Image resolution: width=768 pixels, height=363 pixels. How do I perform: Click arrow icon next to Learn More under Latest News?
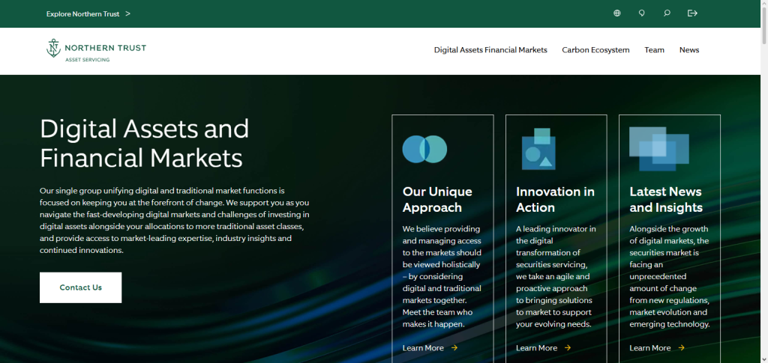point(681,348)
